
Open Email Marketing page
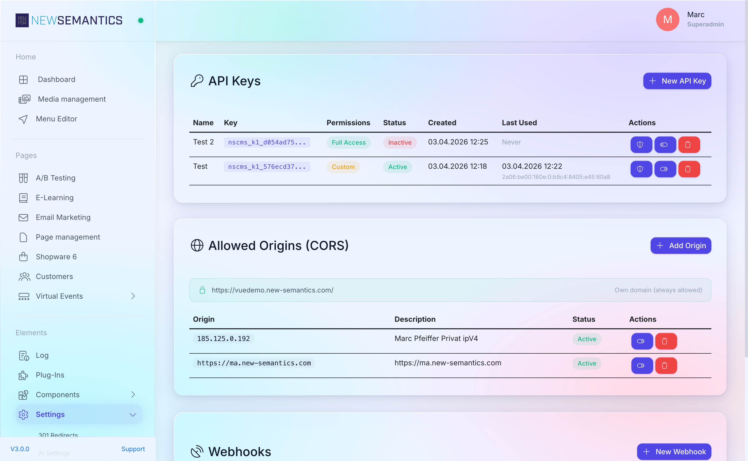(79, 217)
